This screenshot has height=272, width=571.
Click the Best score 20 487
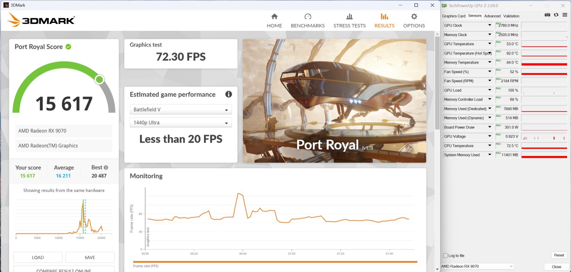pos(99,176)
